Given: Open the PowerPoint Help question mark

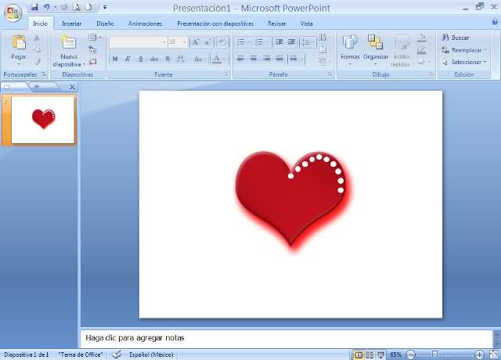Looking at the screenshot, I should pos(495,22).
